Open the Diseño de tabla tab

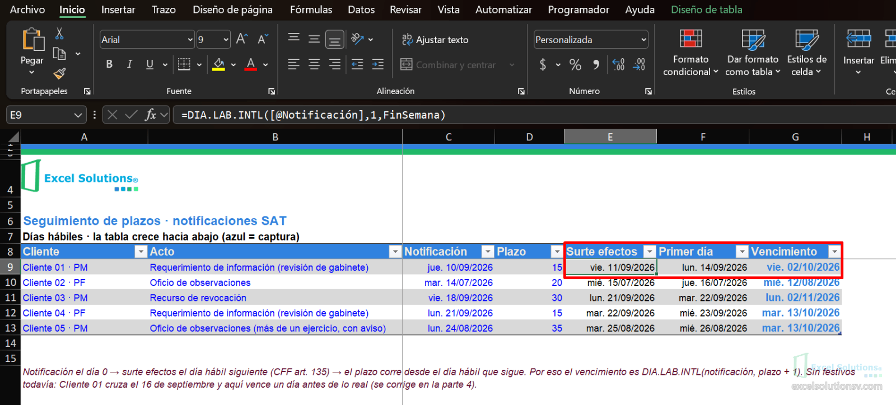pos(707,10)
